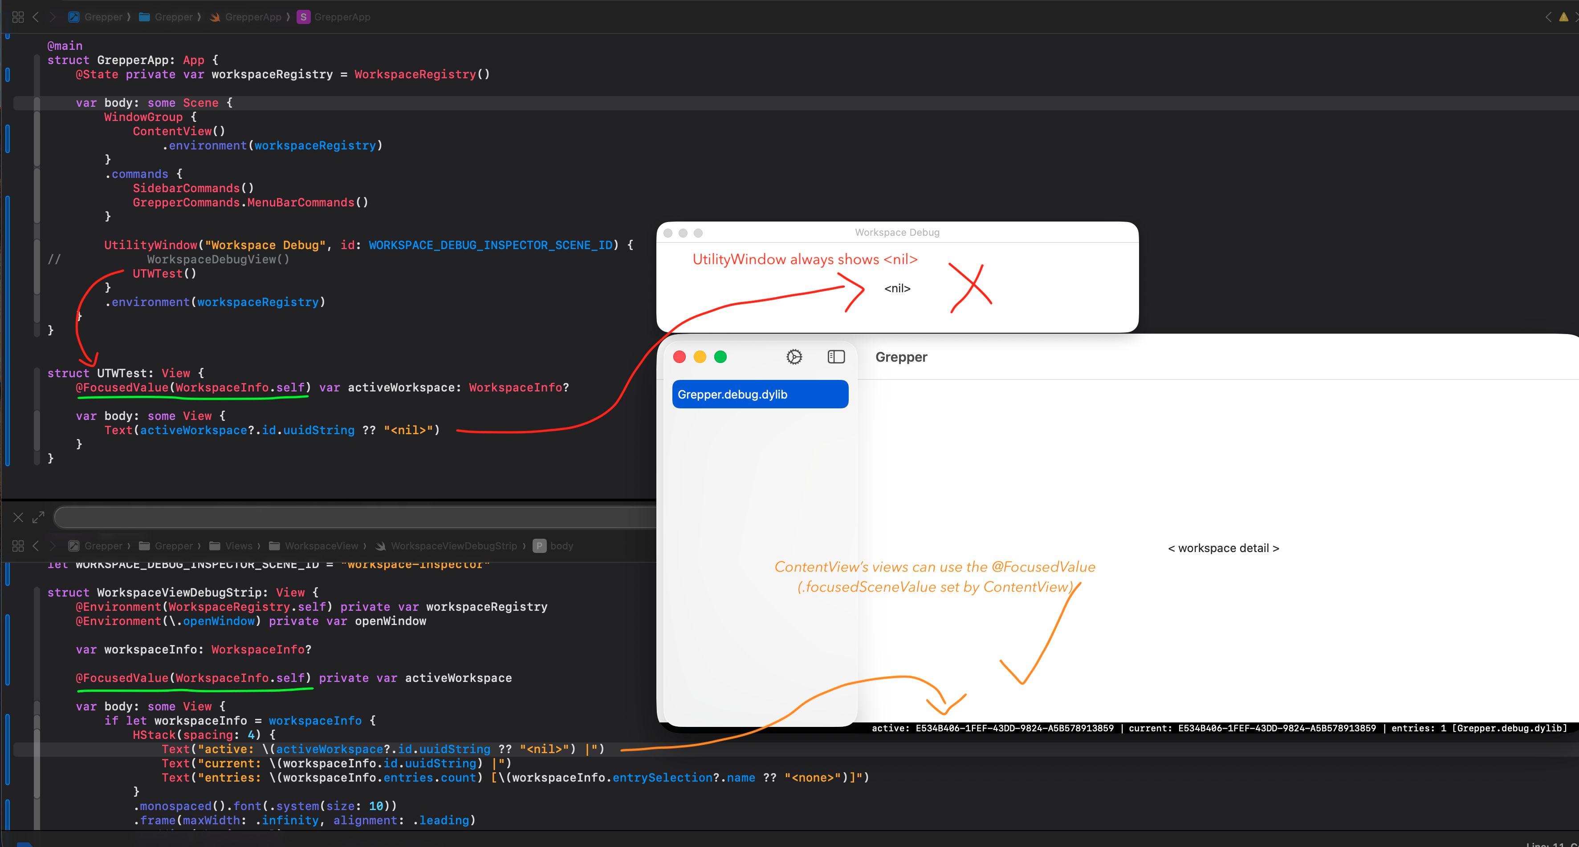
Task: Click 'if let workspaceInfo = workspaceInfo' line
Action: (240, 721)
